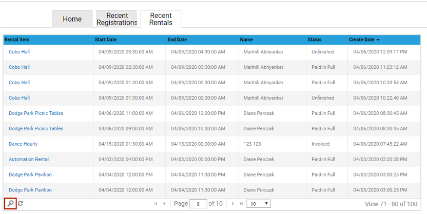Image resolution: width=427 pixels, height=214 pixels.
Task: Open the Dance Hourly rental link
Action: [23, 144]
